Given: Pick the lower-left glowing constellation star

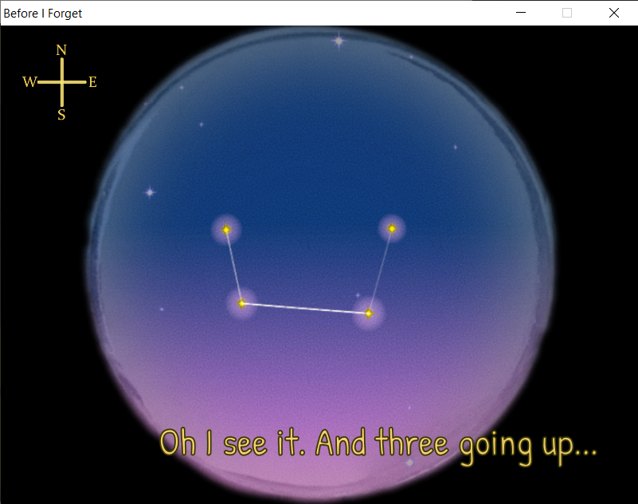Looking at the screenshot, I should pyautogui.click(x=242, y=303).
